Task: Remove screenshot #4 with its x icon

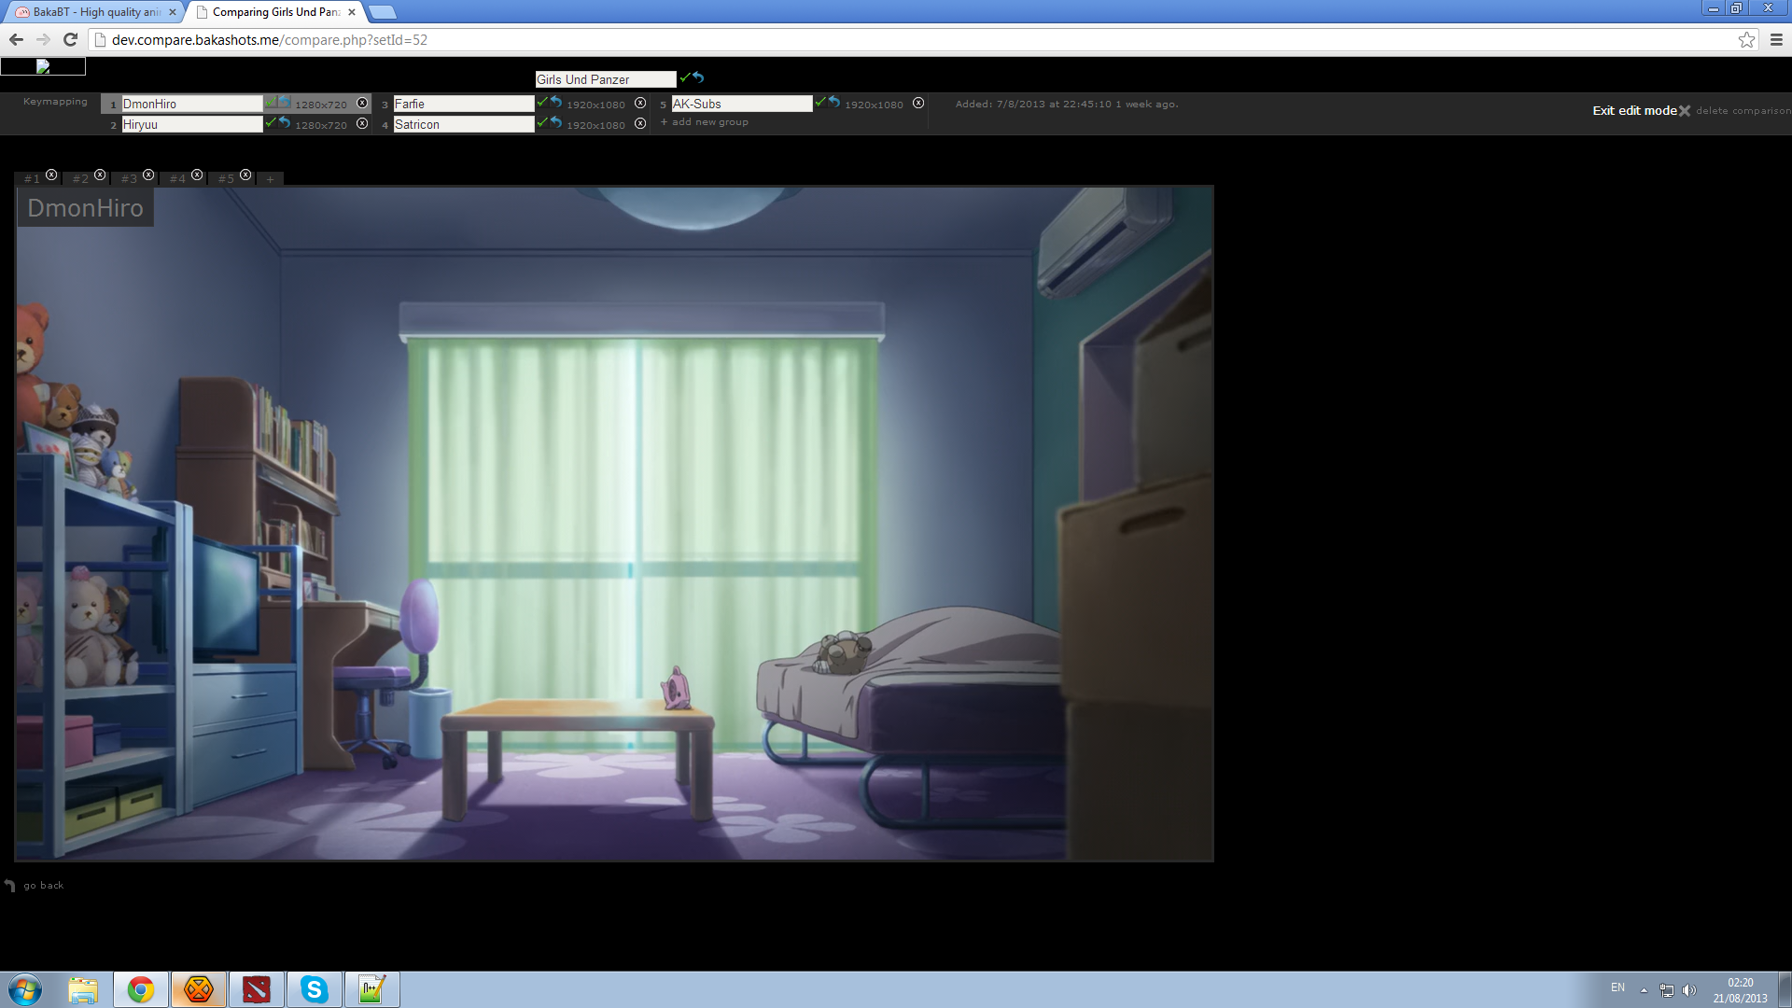Action: point(197,175)
